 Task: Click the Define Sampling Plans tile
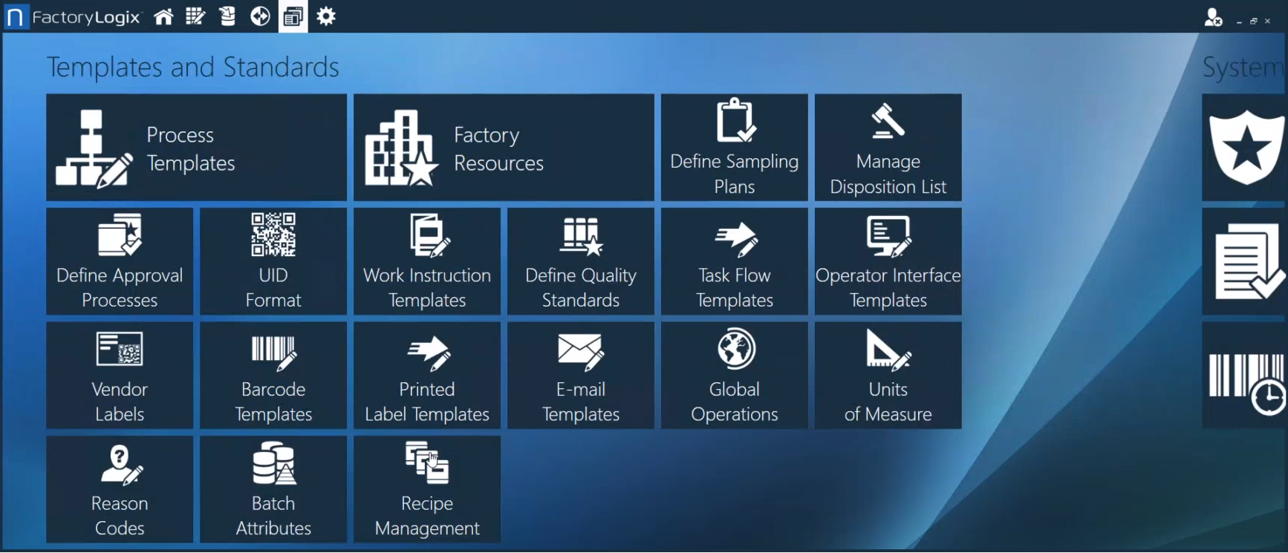click(x=734, y=148)
